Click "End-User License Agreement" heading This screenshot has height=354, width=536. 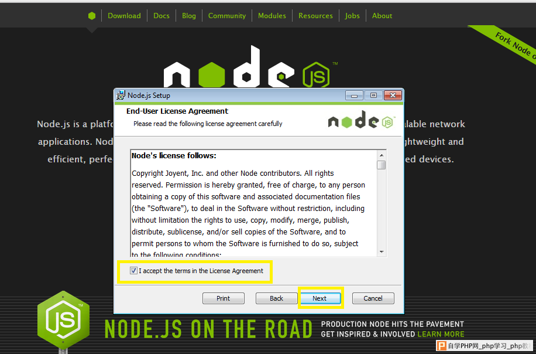pos(177,111)
